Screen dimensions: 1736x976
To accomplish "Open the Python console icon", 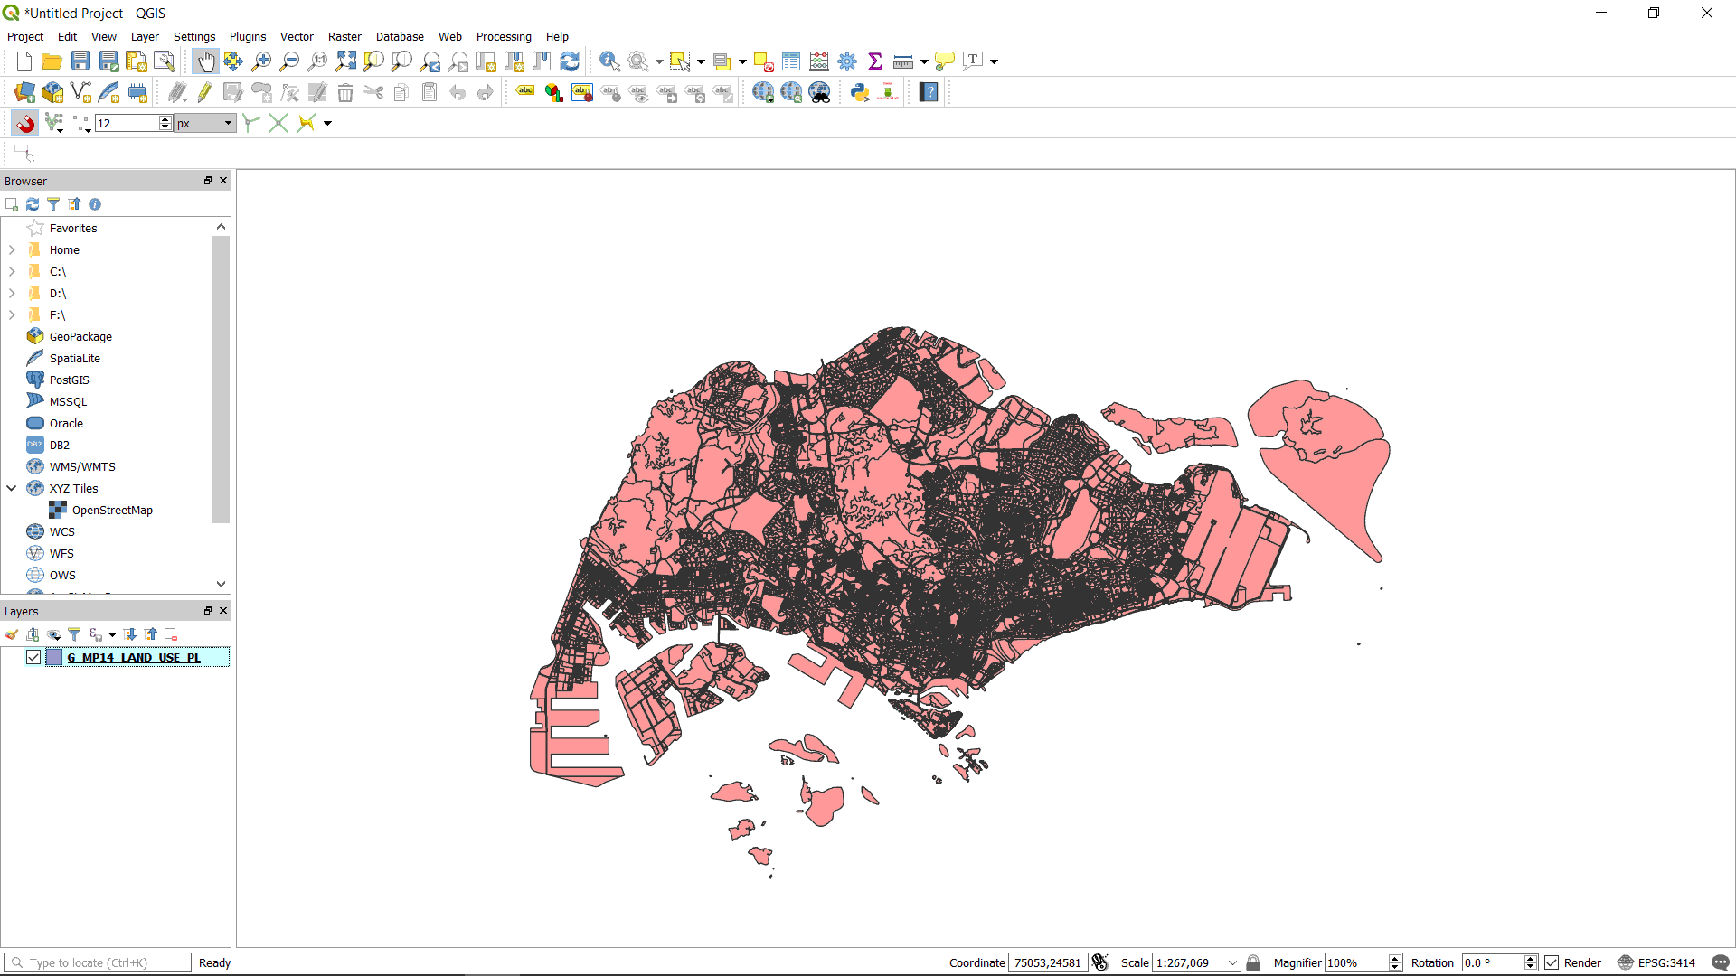I will coord(860,92).
